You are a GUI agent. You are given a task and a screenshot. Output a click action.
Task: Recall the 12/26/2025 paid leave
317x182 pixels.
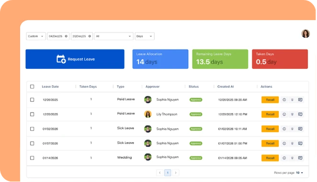point(270,100)
